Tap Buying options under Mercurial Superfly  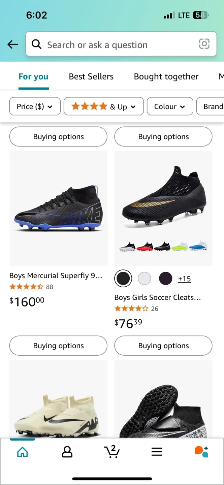58,346
